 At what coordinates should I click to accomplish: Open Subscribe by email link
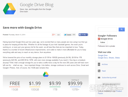[109, 77]
